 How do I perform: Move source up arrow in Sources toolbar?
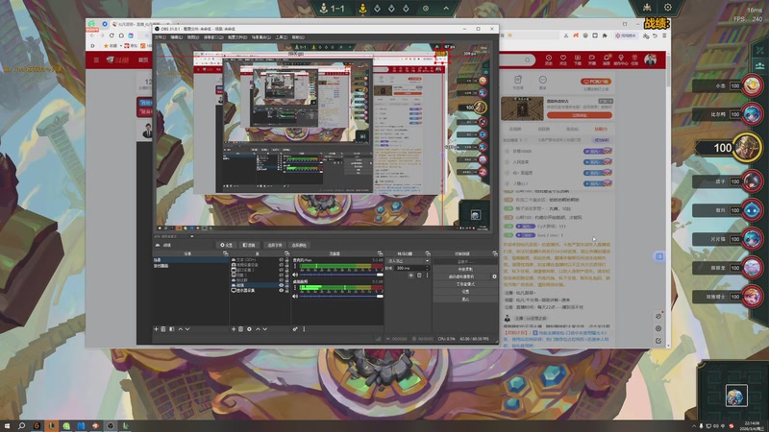pos(258,328)
